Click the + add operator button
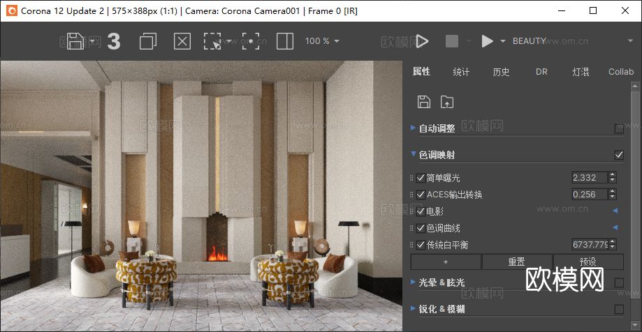The width and height of the screenshot is (642, 332). [446, 262]
